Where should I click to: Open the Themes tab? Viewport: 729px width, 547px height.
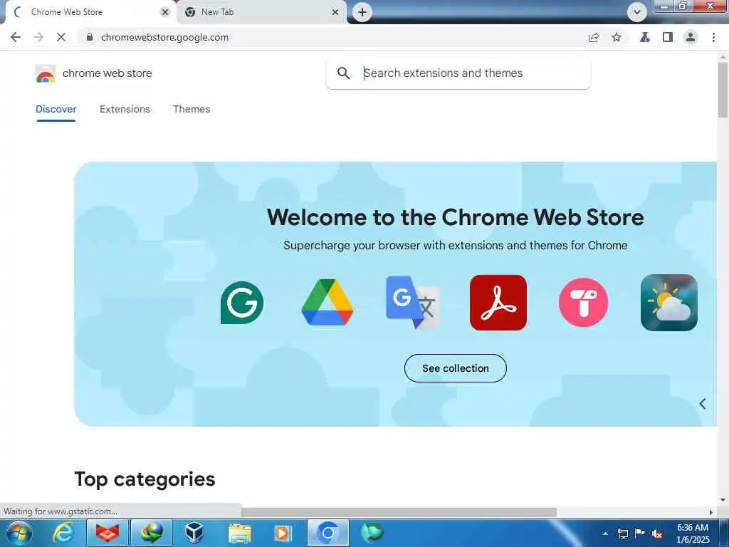coord(192,109)
